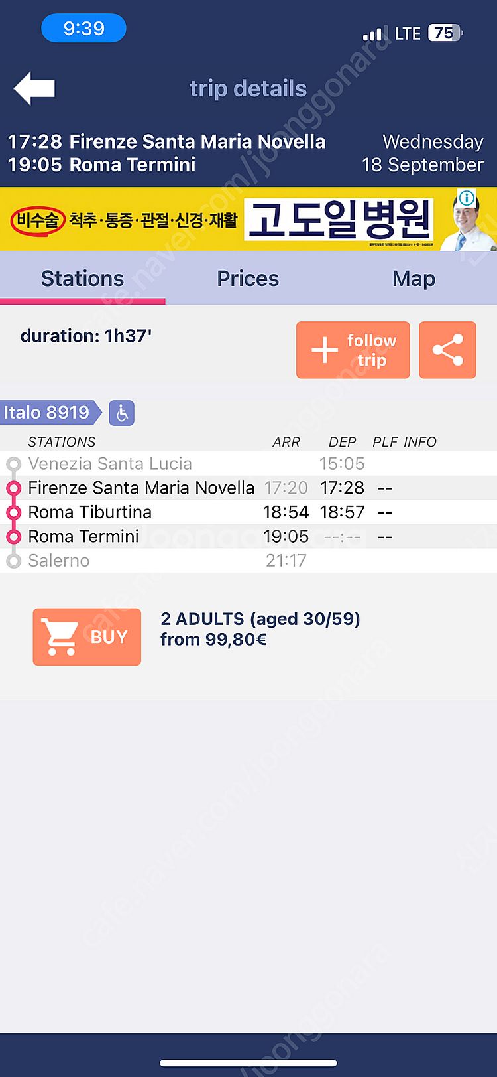Open the Stations tab
The image size is (497, 1077).
click(x=83, y=279)
